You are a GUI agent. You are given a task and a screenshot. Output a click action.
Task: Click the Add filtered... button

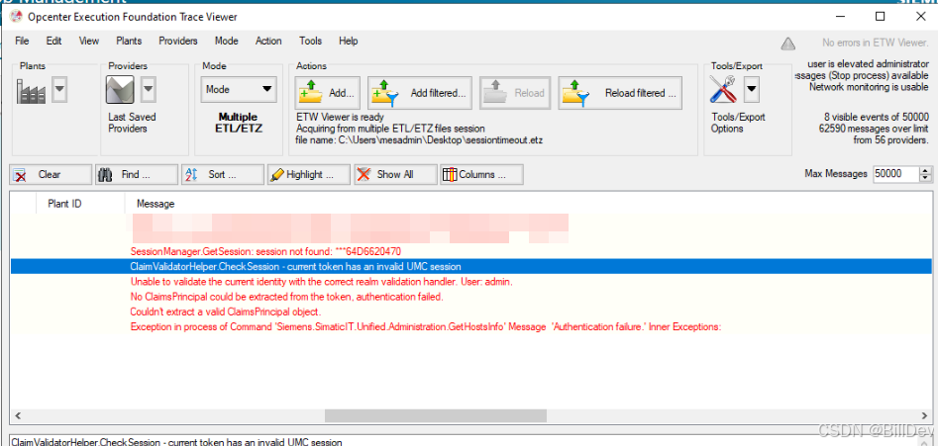419,93
